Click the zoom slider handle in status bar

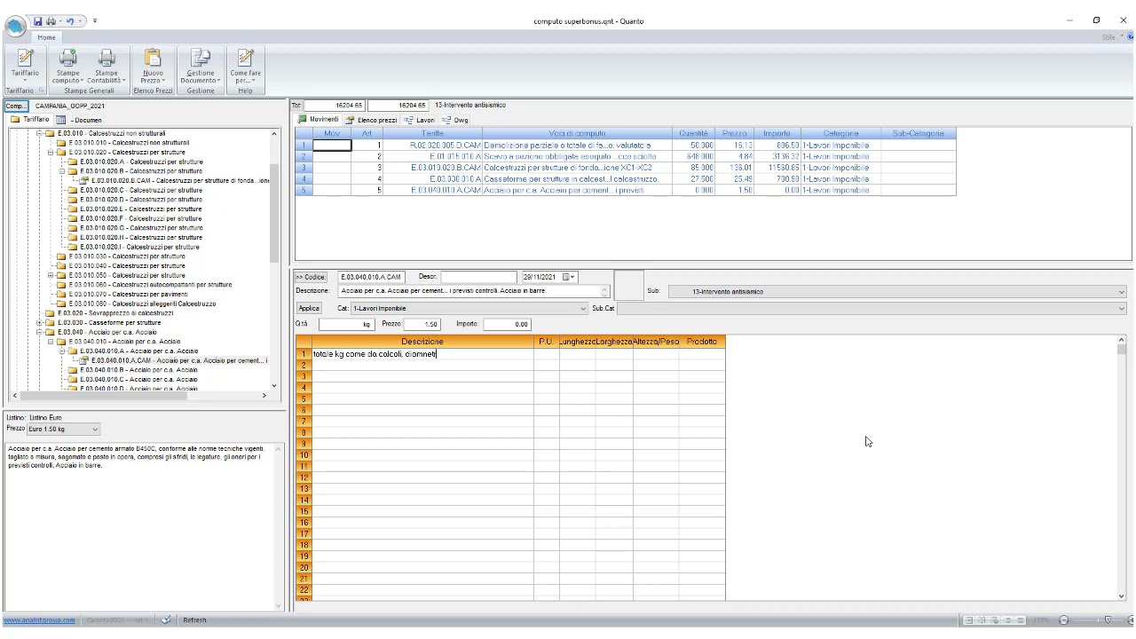1107,620
